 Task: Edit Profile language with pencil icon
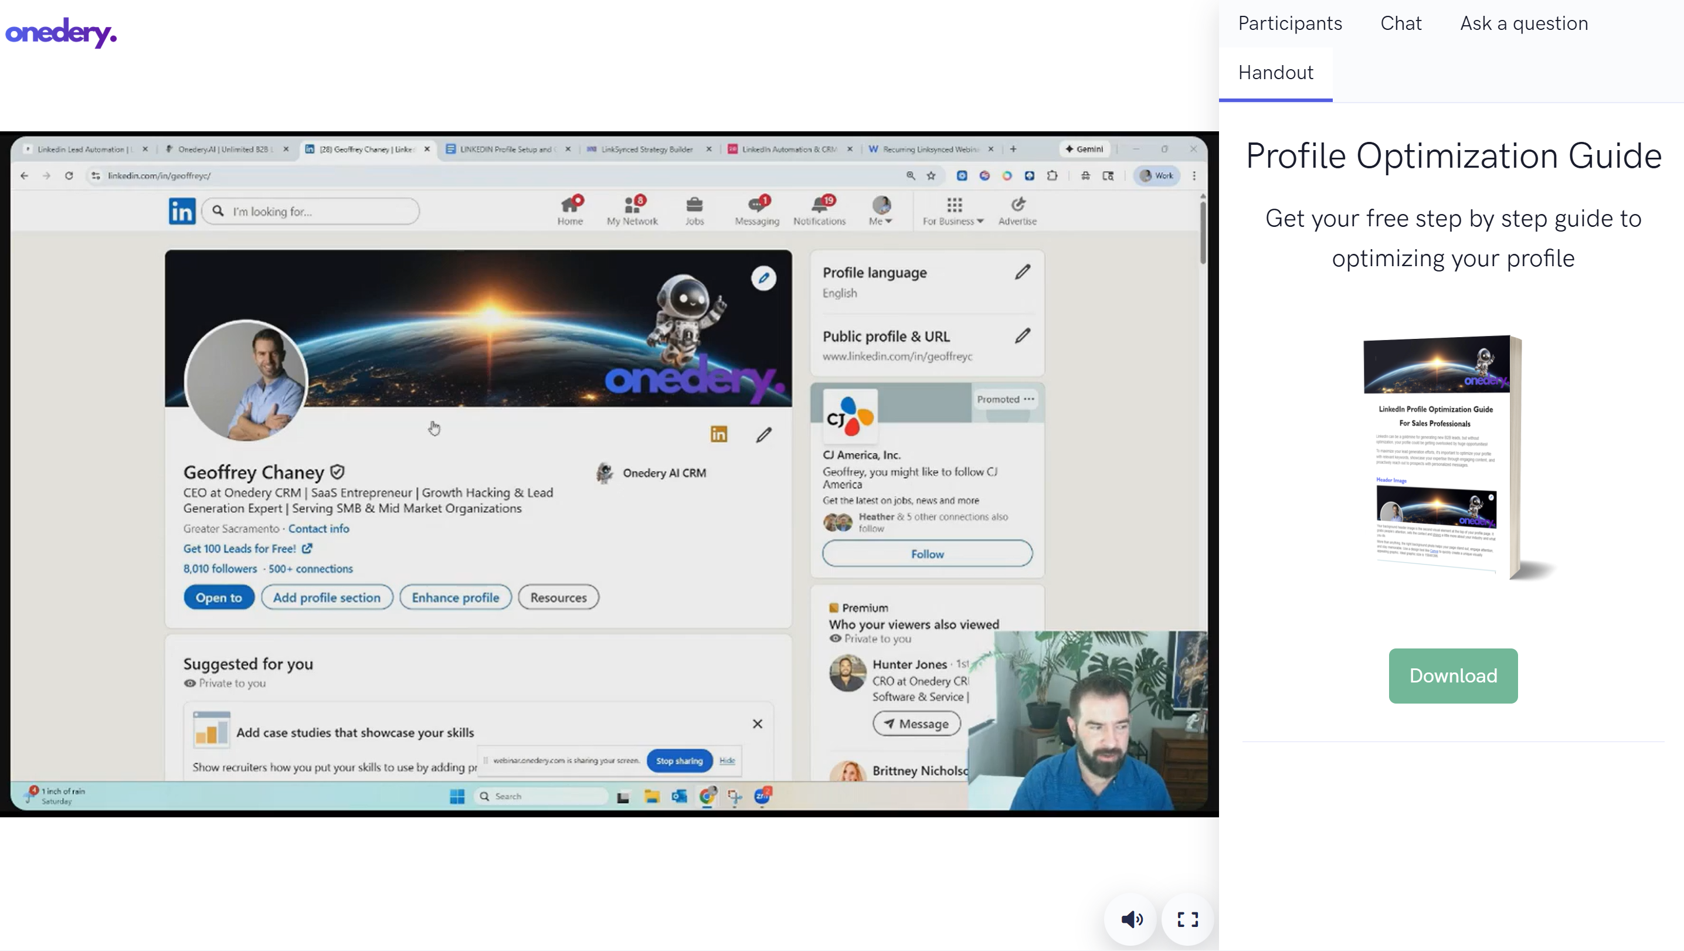coord(1023,272)
